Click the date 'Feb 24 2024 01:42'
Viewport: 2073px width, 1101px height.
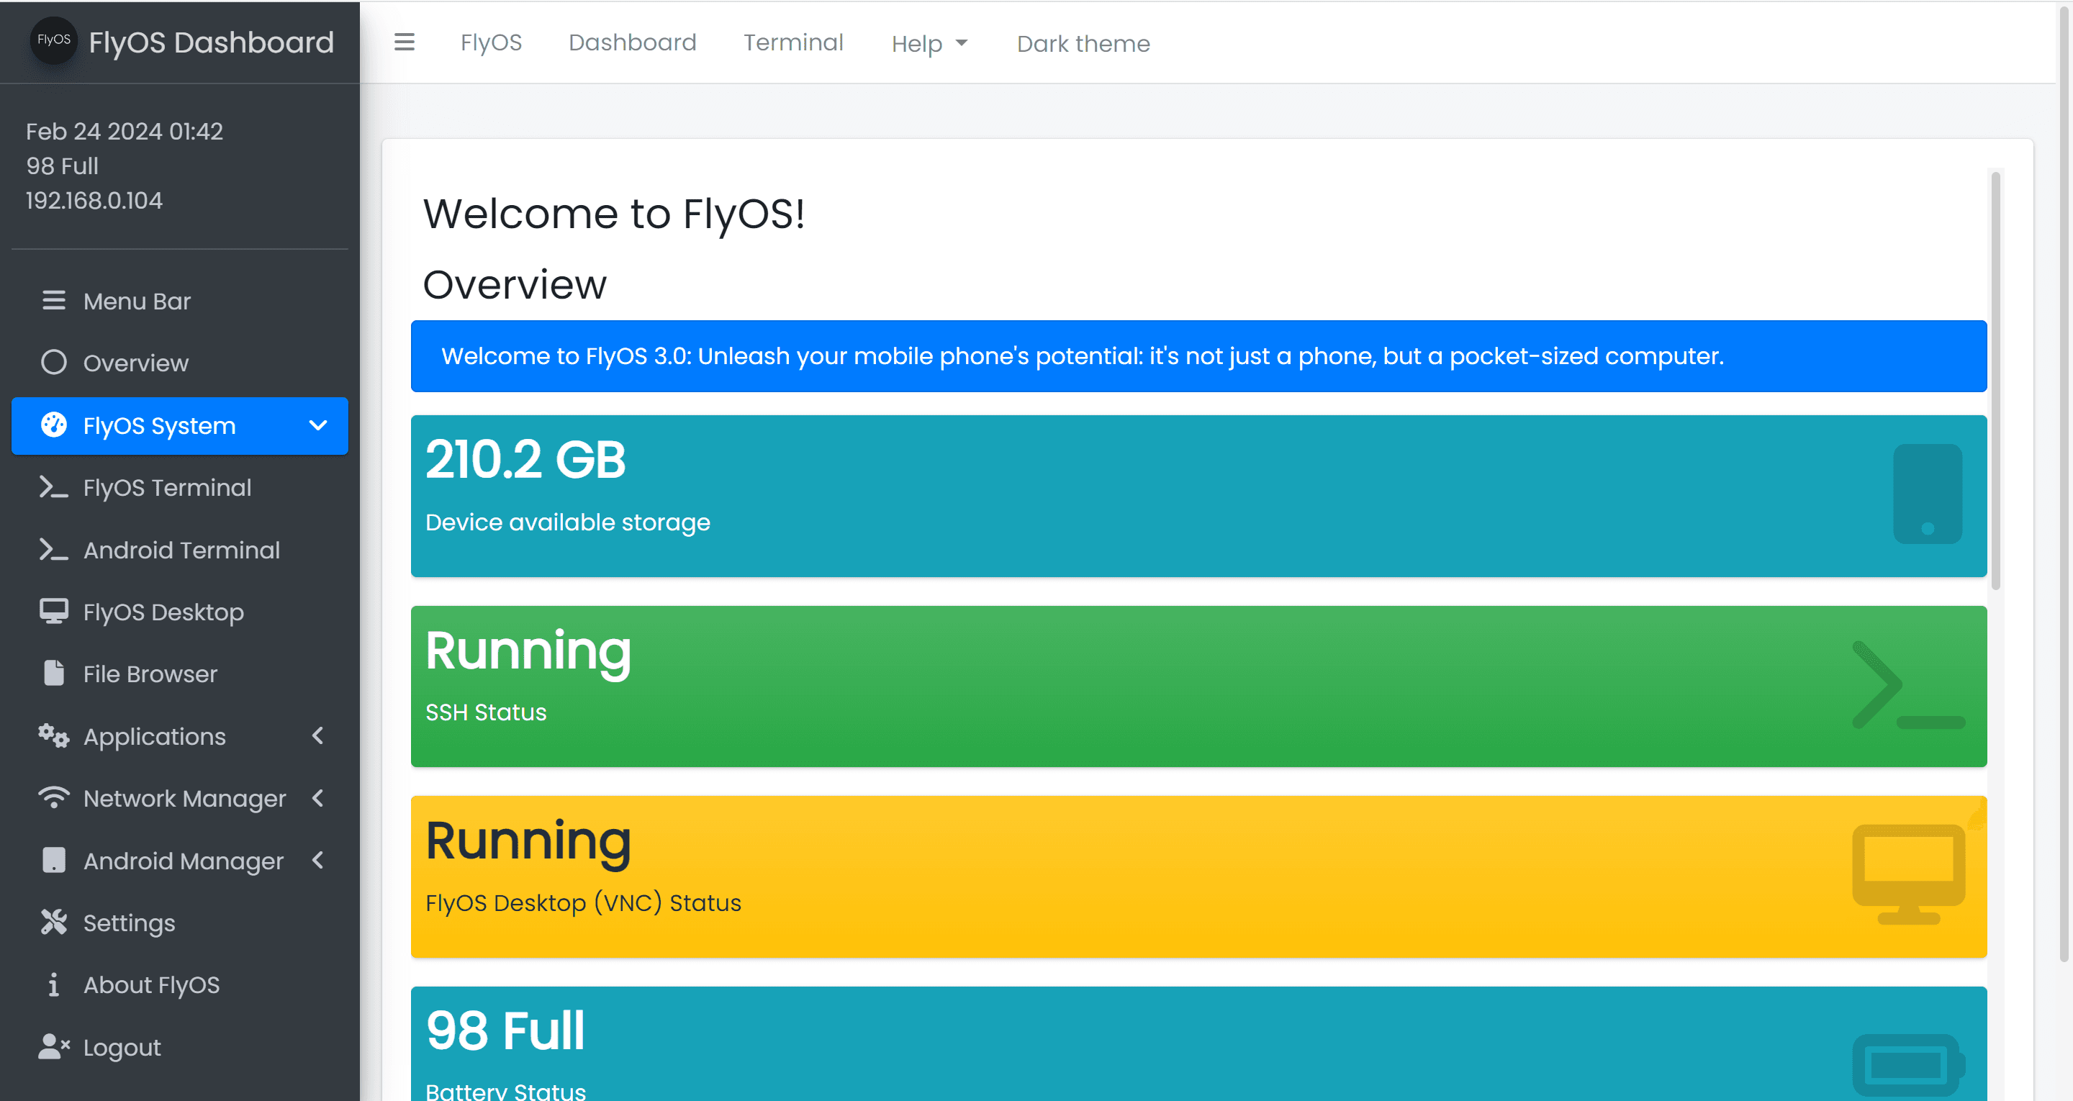pyautogui.click(x=125, y=131)
